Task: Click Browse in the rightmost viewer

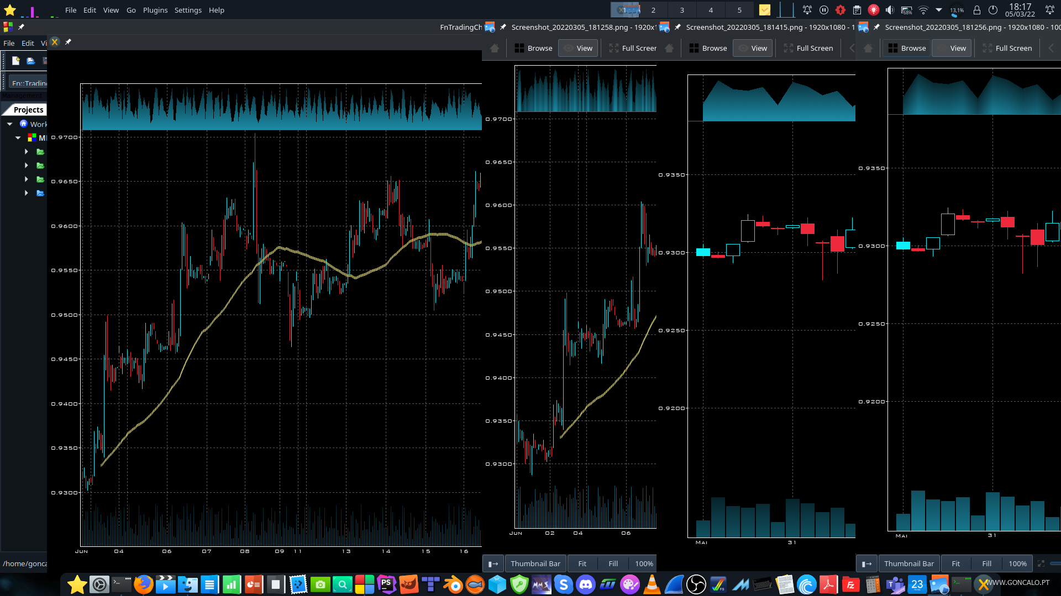Action: [x=906, y=49]
